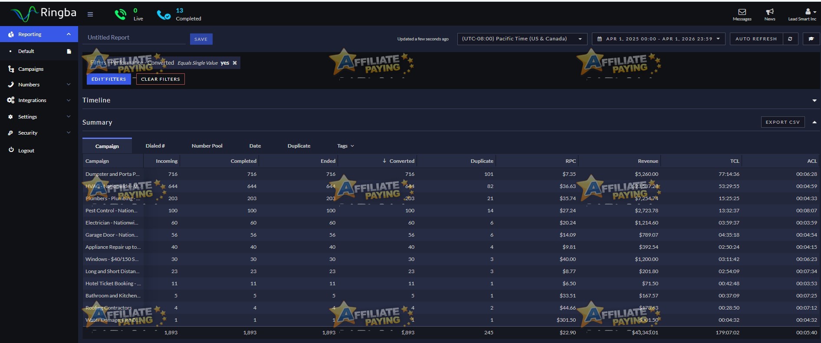Click the $5,260.00 revenue value

[647, 174]
